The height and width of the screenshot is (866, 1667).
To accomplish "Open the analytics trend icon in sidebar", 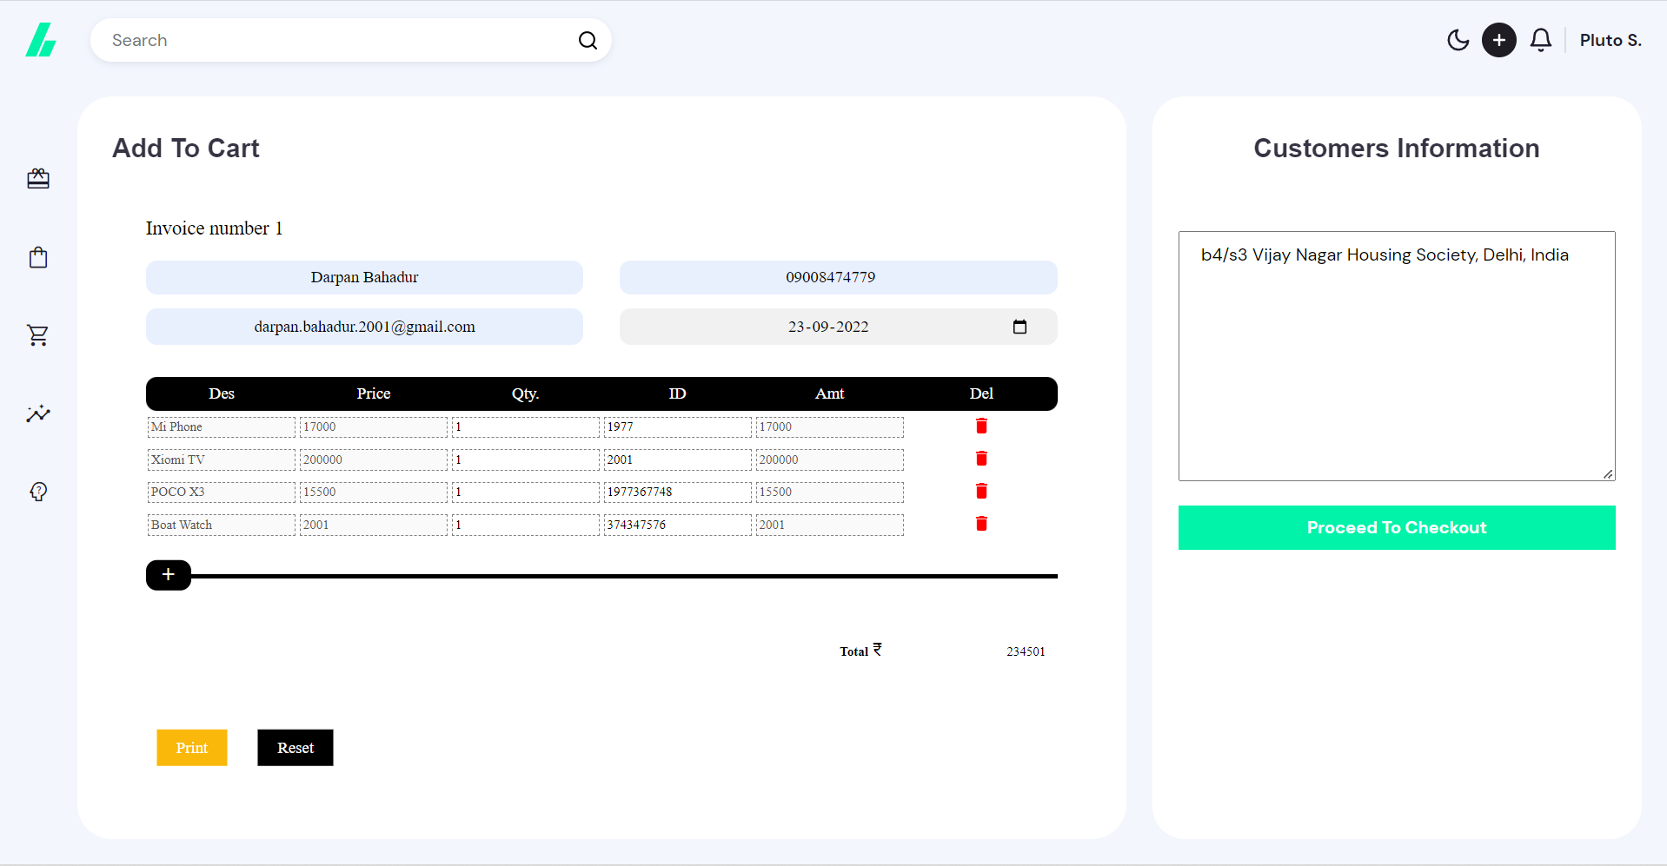I will (38, 414).
